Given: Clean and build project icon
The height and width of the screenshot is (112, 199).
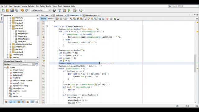Looking at the screenshot, I should [x=64, y=10].
